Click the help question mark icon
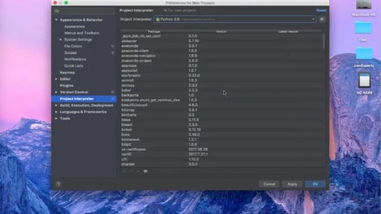The height and width of the screenshot is (214, 381). point(58,184)
